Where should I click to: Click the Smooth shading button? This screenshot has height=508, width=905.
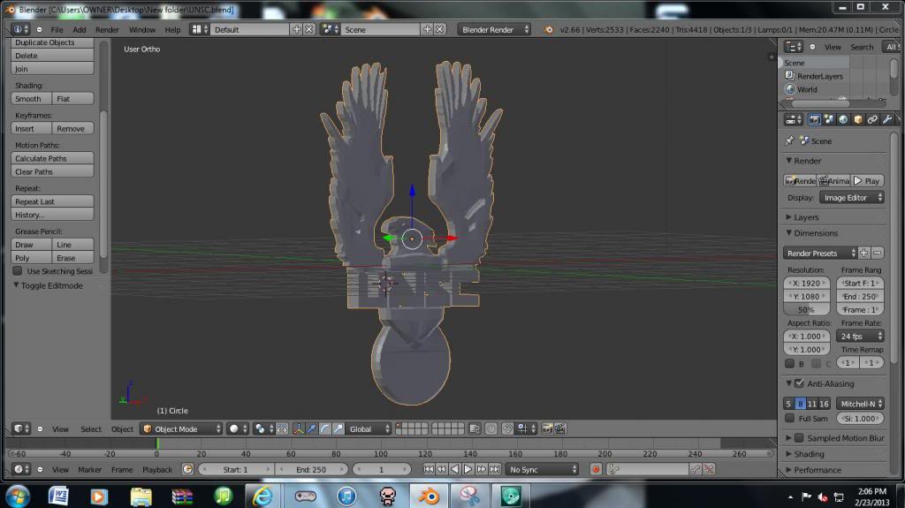[28, 99]
